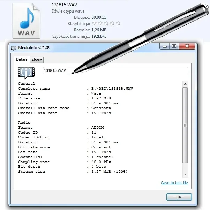
Task: Click the WAV file thumbnail icon
Action: [26, 21]
